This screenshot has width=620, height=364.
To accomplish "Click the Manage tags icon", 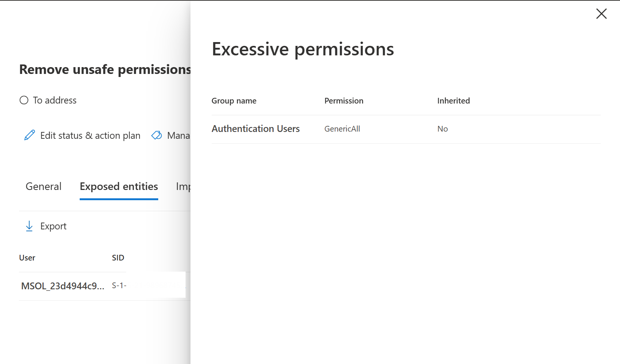I will (x=156, y=135).
